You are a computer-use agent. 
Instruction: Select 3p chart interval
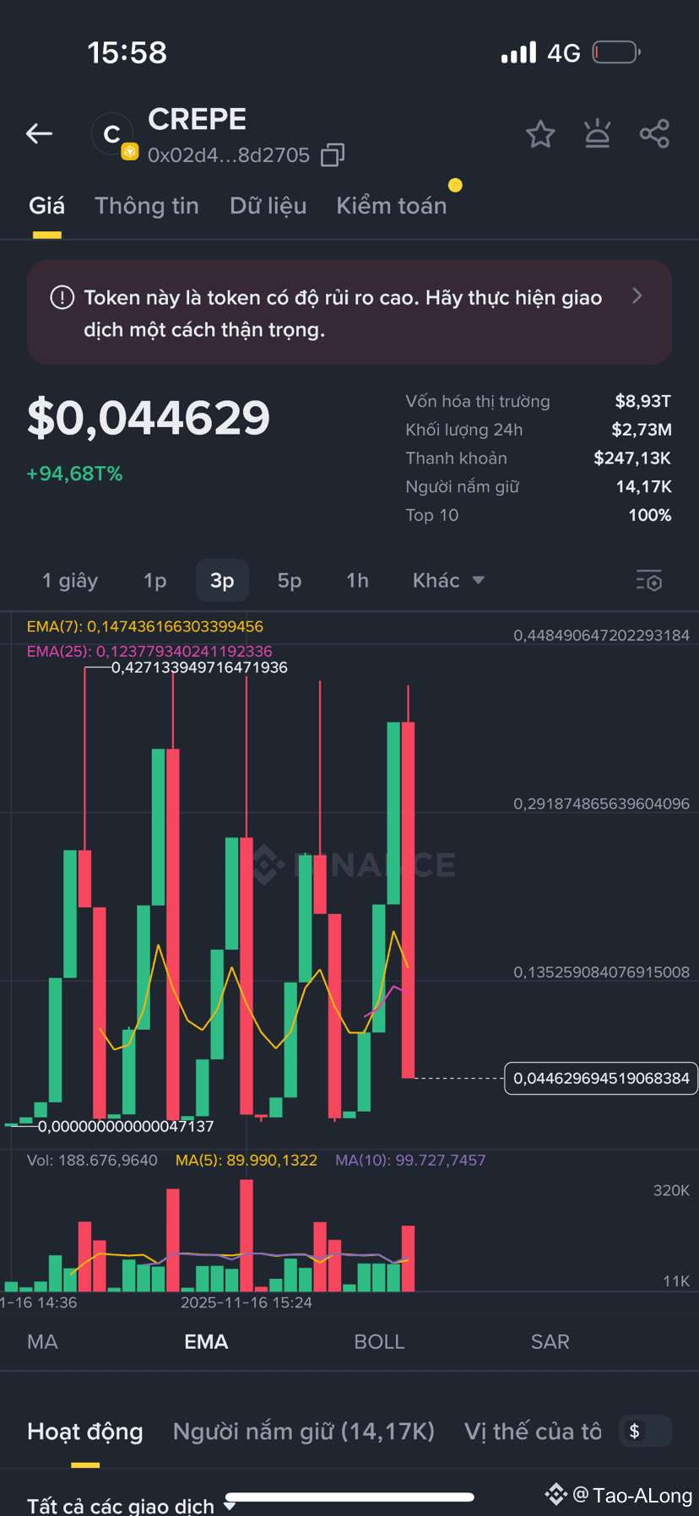click(x=222, y=581)
